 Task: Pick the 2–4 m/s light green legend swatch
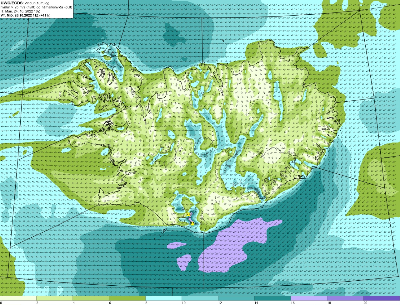(55, 298)
